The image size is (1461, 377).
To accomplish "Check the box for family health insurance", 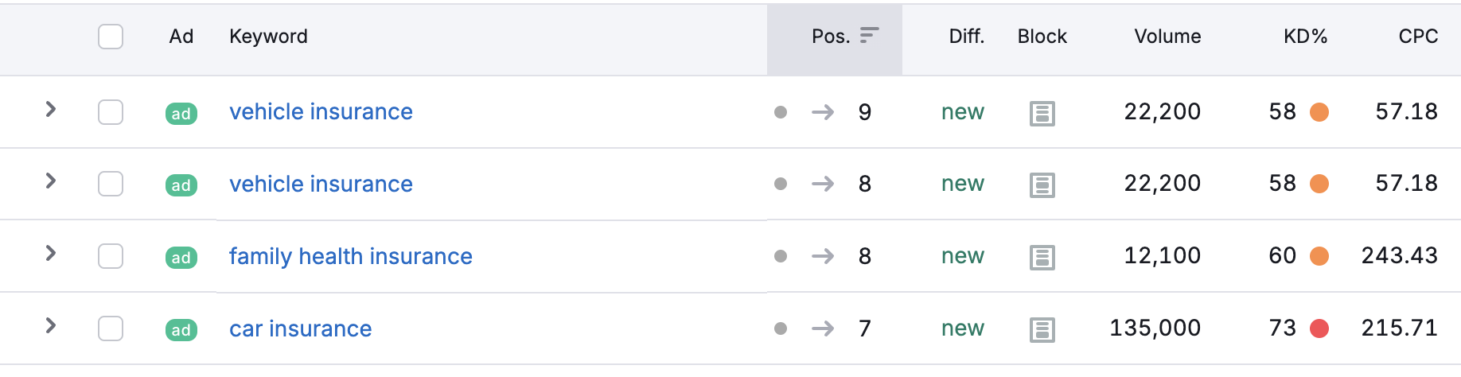I will point(111,256).
